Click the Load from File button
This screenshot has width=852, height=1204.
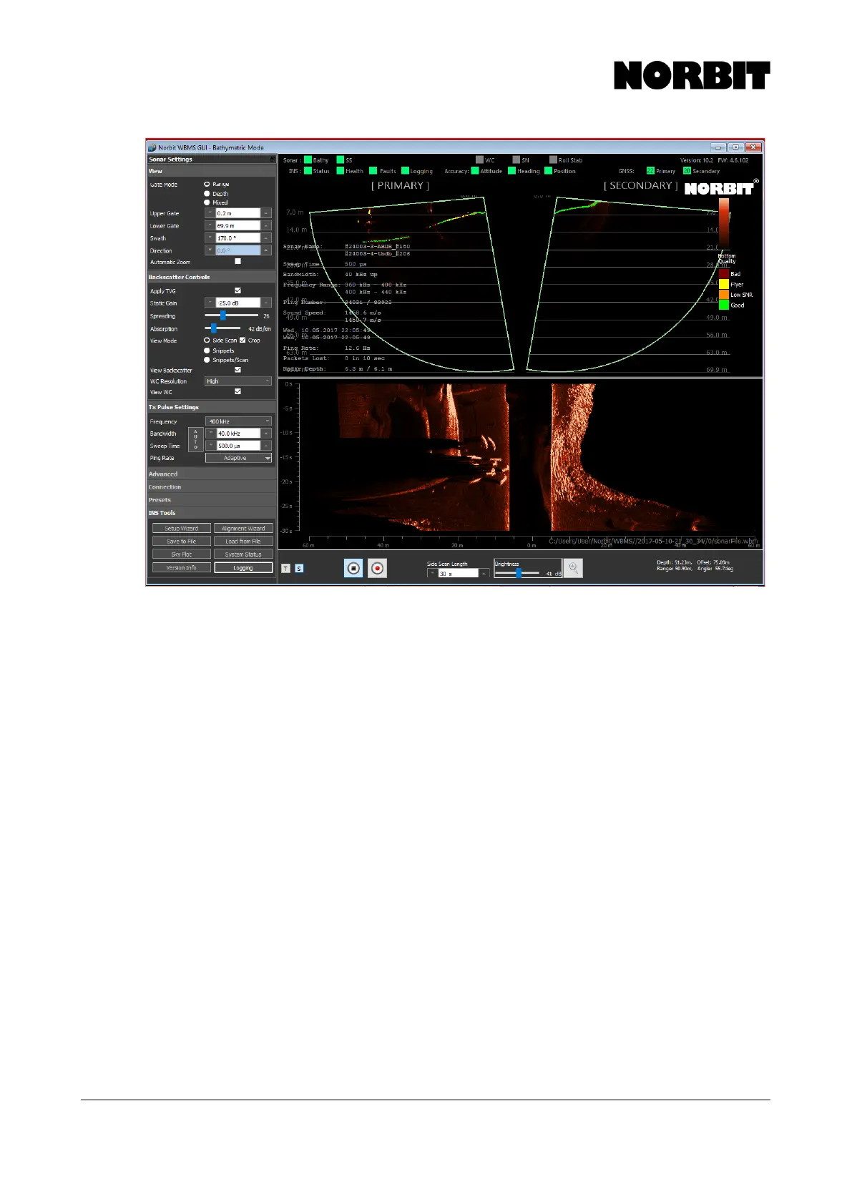(x=243, y=542)
